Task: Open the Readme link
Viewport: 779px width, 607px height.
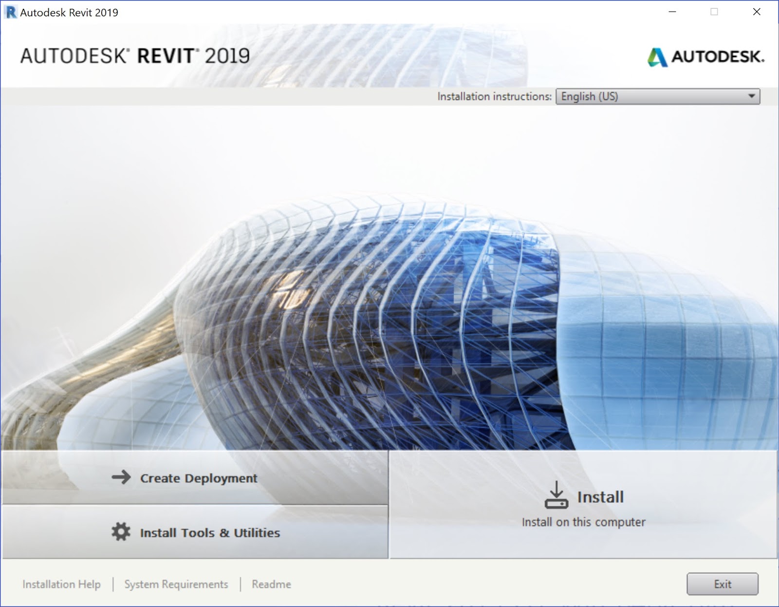Action: [x=271, y=584]
